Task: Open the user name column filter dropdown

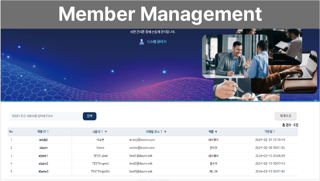Action: click(x=106, y=132)
